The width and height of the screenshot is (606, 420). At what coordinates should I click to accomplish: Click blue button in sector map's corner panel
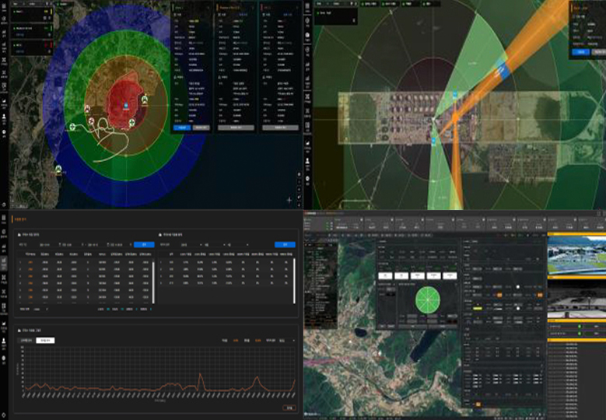(581, 52)
